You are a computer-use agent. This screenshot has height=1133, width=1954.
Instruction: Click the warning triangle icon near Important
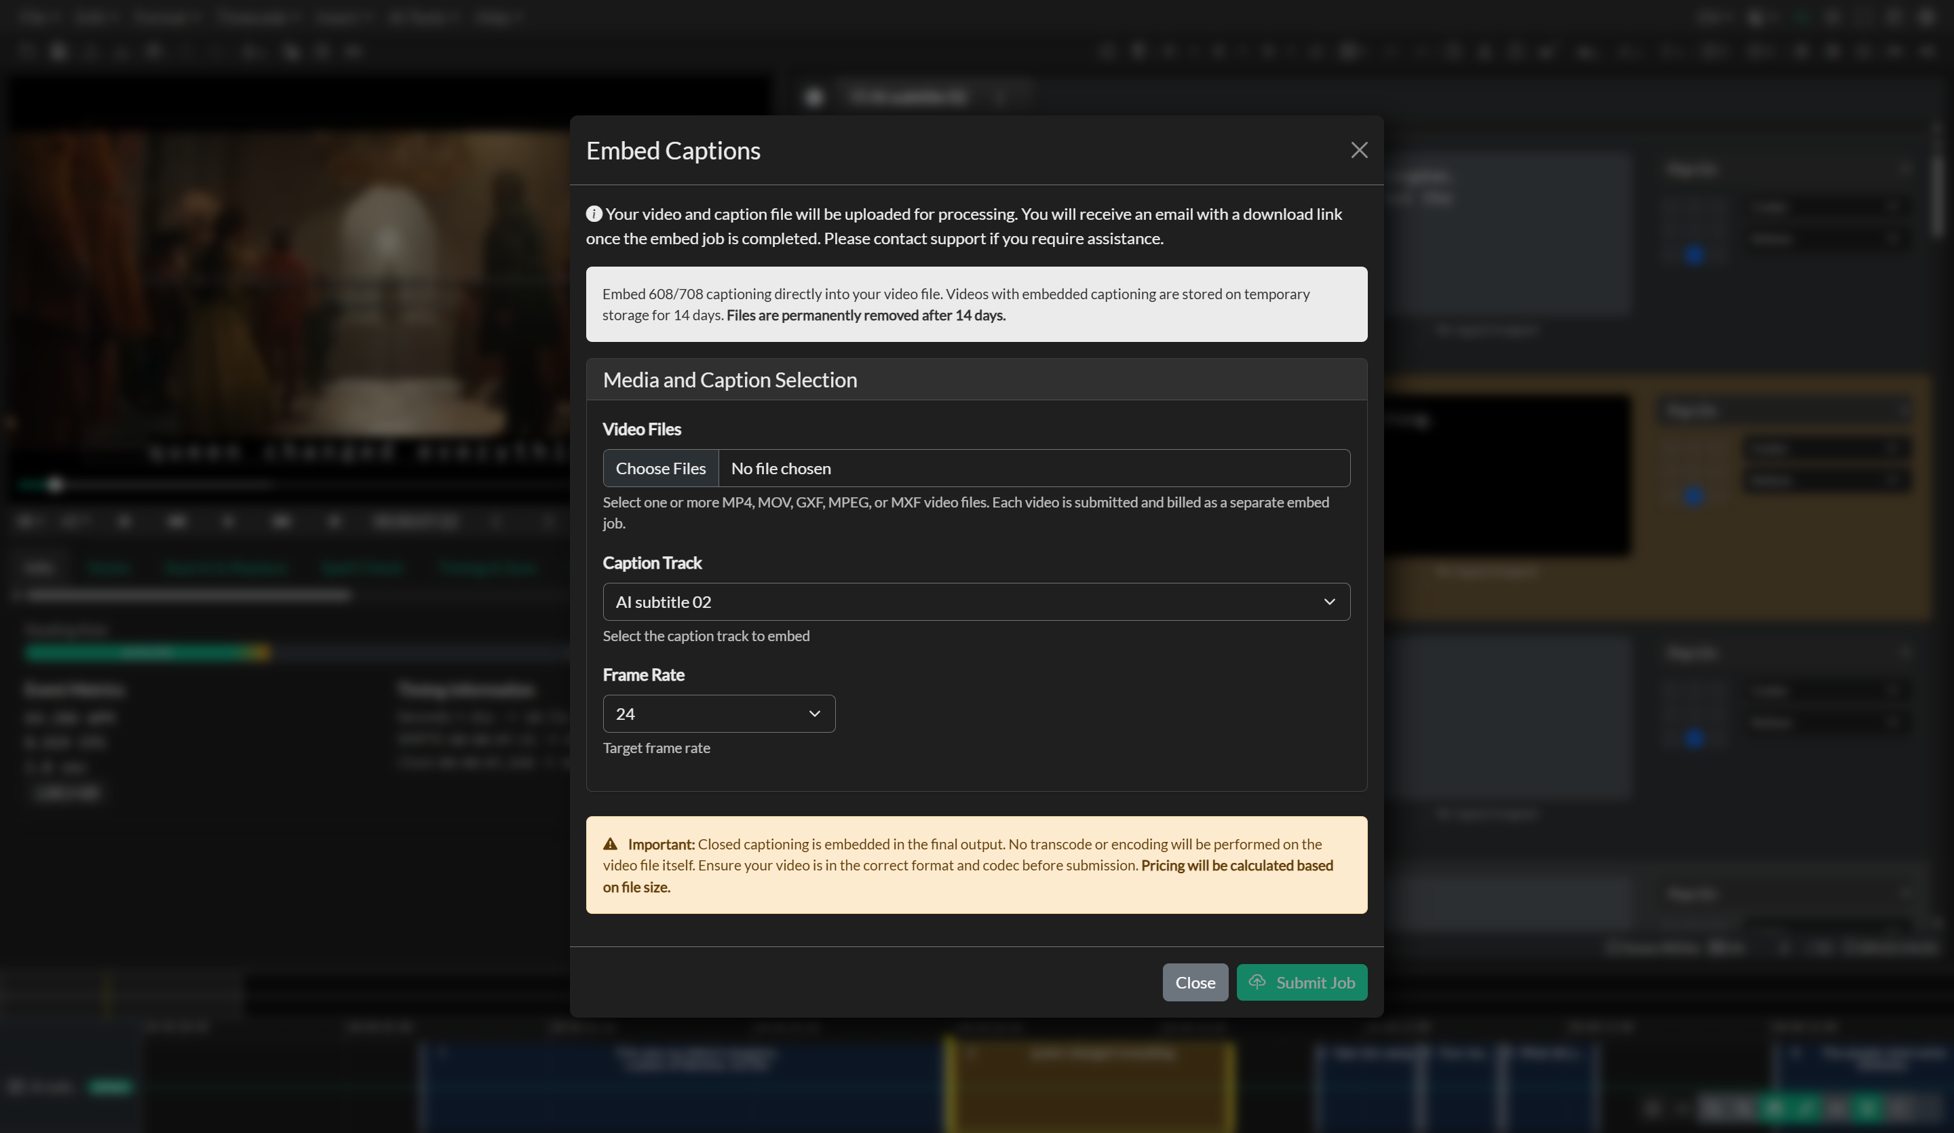tap(611, 844)
